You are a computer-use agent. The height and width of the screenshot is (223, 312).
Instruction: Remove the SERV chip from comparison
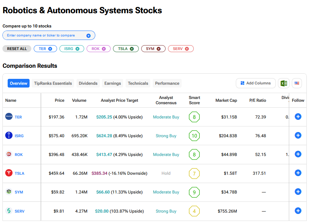click(187, 49)
